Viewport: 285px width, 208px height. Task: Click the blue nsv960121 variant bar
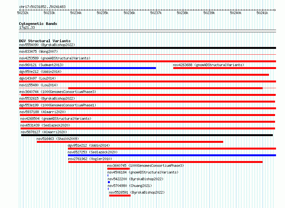[87, 68]
